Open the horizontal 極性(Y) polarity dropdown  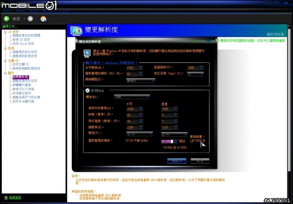point(139,134)
